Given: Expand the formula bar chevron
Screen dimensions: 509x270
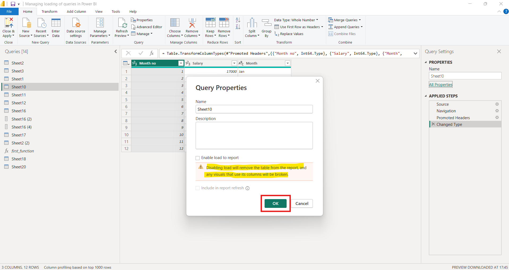Looking at the screenshot, I should pos(415,53).
